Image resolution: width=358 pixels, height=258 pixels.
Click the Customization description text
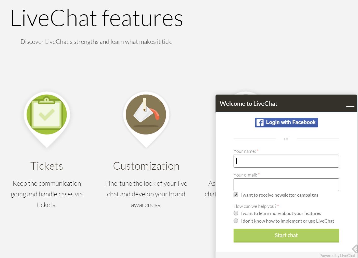click(146, 194)
